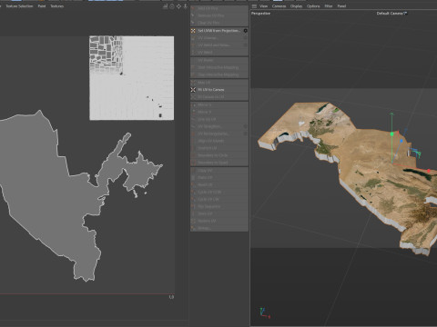This screenshot has width=437, height=327.
Task: Open options gear beside UV Unwrap
Action: tap(245, 38)
